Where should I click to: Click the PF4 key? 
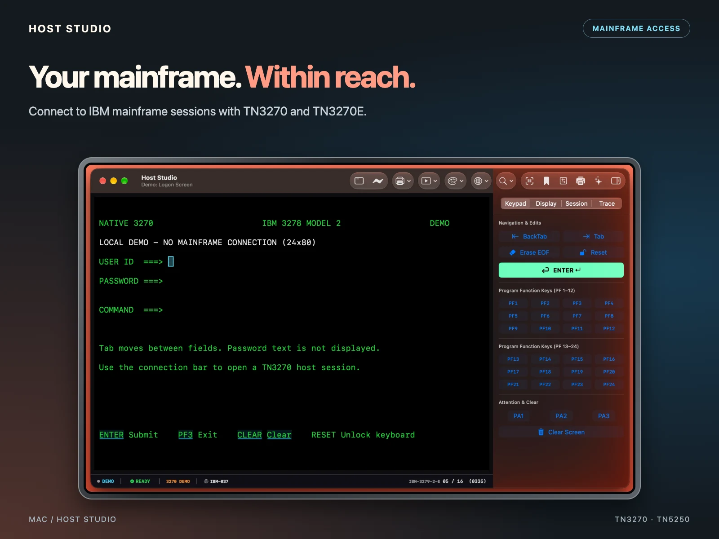[609, 303]
